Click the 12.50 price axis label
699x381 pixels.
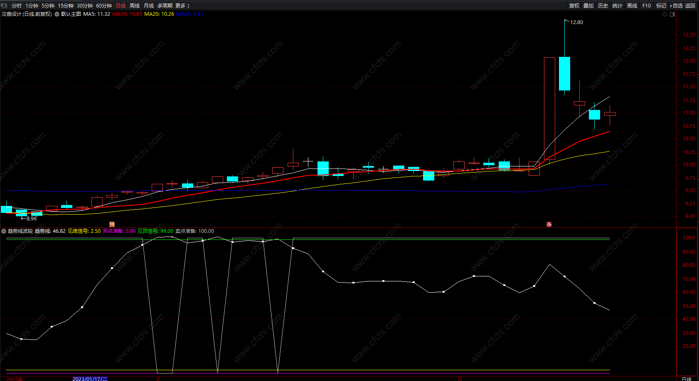click(689, 35)
